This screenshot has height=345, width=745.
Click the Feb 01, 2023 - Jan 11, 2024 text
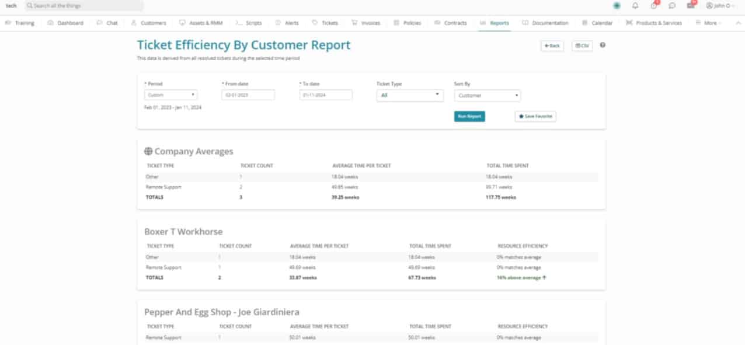coord(173,107)
